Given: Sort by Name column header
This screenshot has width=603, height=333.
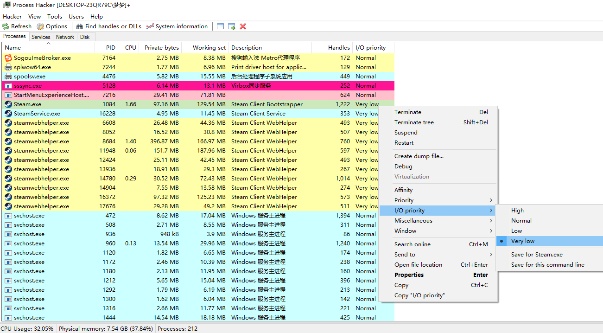Looking at the screenshot, I should point(49,48).
